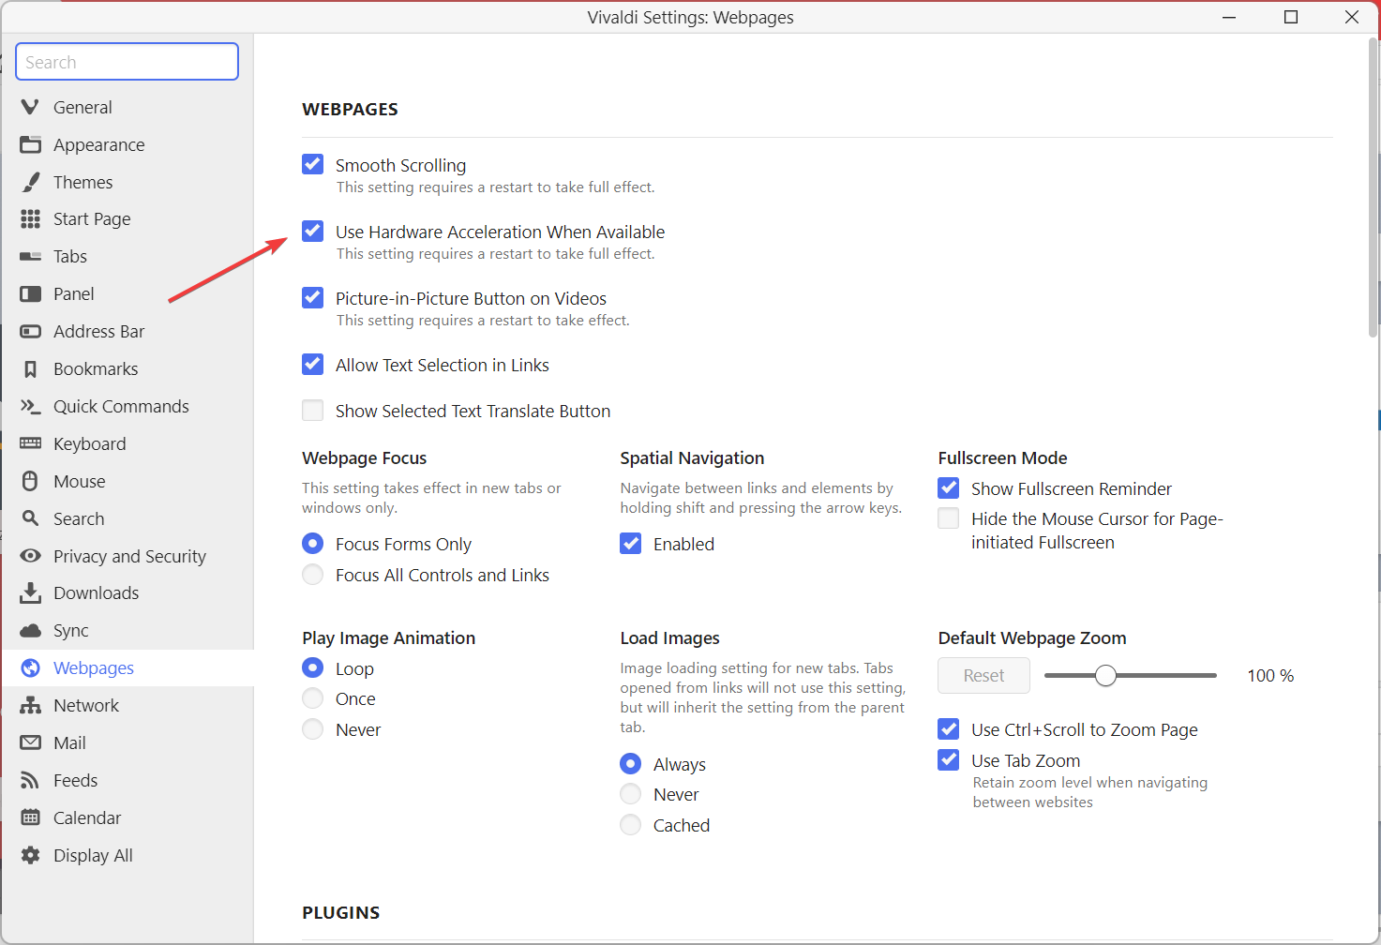Screen dimensions: 1381x945
Task: Toggle Use Ctrl+Scroll to Zoom Page
Action: tap(949, 729)
